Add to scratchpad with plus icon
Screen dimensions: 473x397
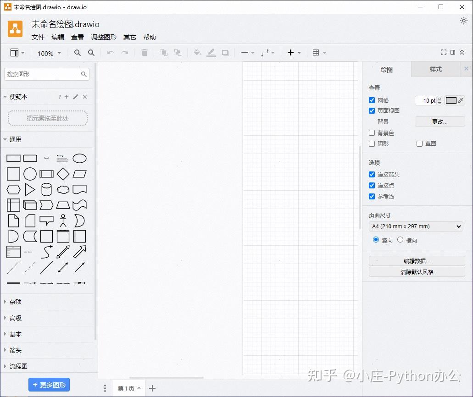point(67,97)
